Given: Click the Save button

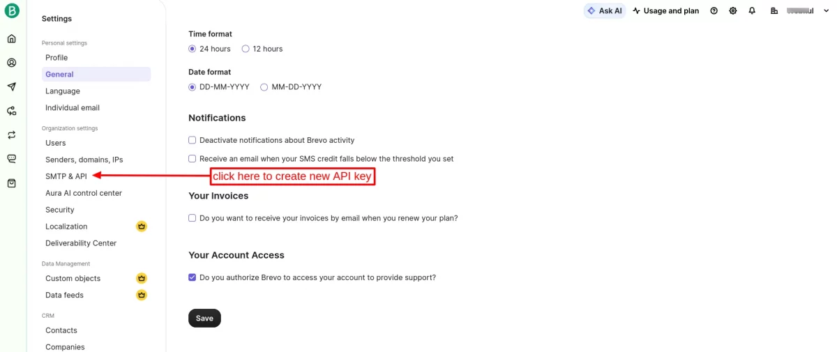Looking at the screenshot, I should (x=204, y=318).
